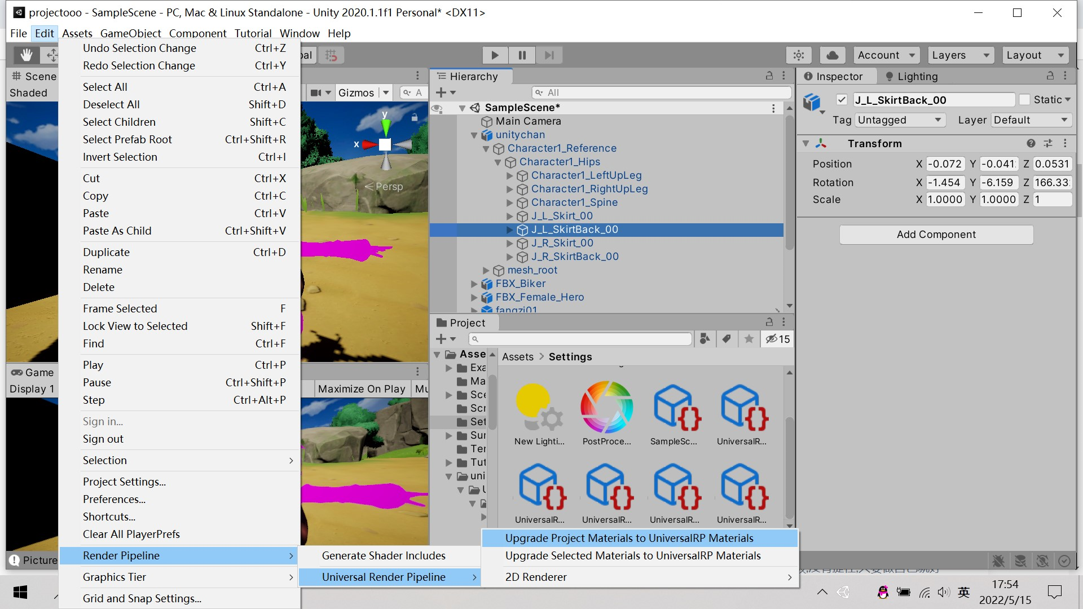Click the favorites star icon in Project
Viewport: 1083px width, 609px height.
[x=749, y=339]
